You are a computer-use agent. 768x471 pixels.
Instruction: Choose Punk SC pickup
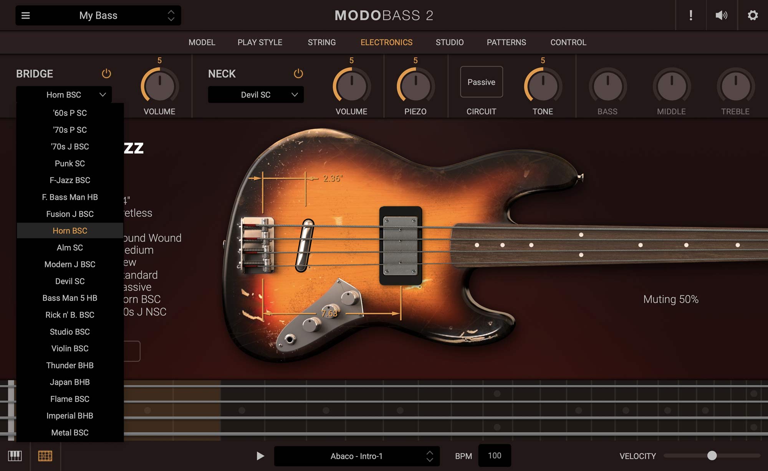tap(70, 163)
